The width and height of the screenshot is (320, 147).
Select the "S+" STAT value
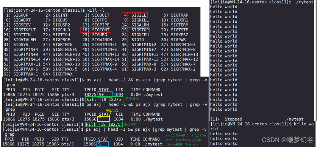point(101,95)
